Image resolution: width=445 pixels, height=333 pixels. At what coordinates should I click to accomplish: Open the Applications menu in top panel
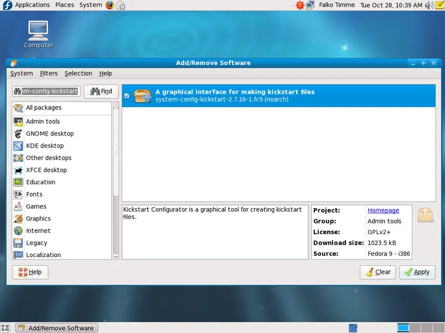point(32,5)
